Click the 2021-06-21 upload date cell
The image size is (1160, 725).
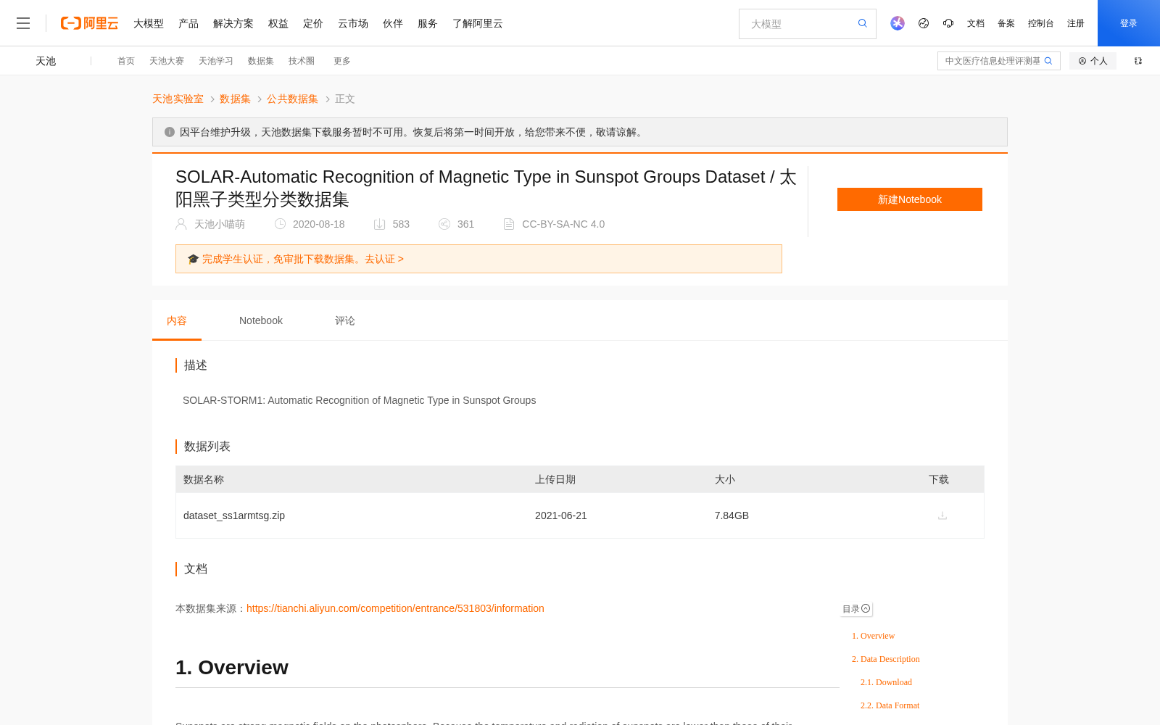(561, 515)
